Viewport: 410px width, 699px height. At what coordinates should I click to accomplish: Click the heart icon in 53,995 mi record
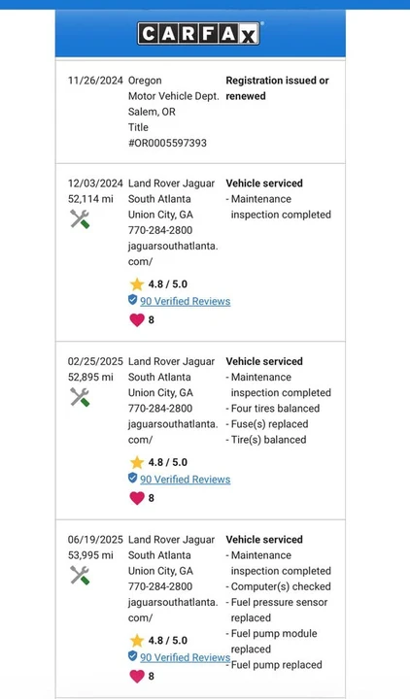pos(137,677)
